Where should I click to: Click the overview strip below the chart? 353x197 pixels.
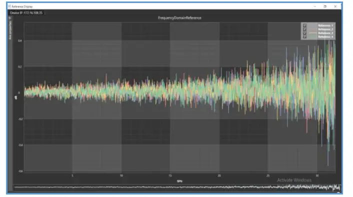(177, 187)
